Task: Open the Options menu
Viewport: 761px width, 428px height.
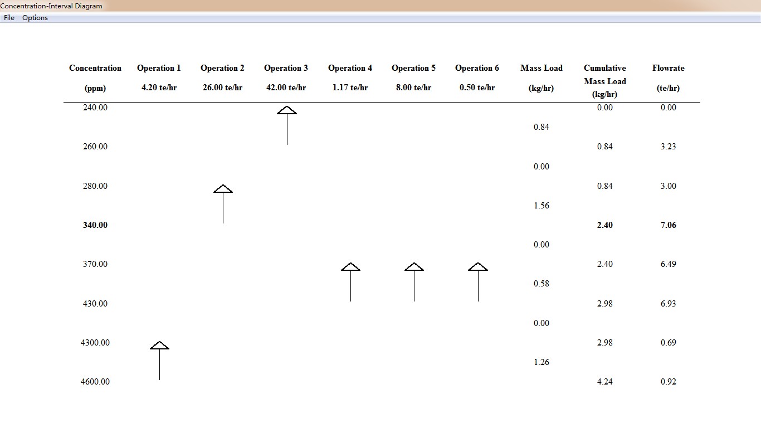Action: tap(35, 18)
